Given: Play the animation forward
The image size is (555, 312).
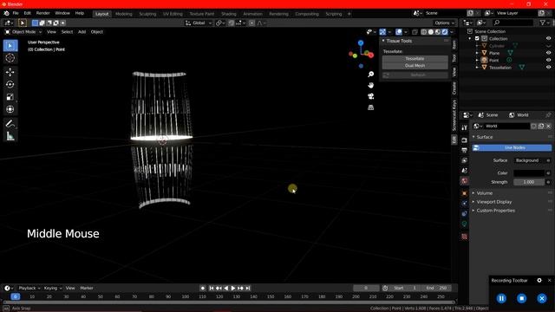Looking at the screenshot, I should pos(233,289).
